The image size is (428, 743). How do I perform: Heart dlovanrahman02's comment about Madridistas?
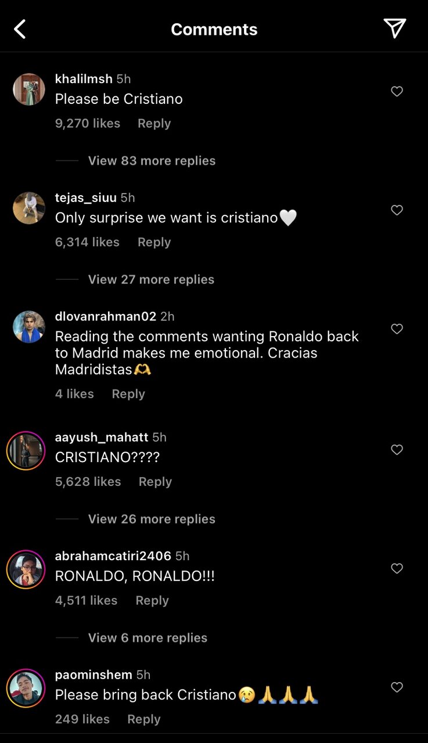397,329
